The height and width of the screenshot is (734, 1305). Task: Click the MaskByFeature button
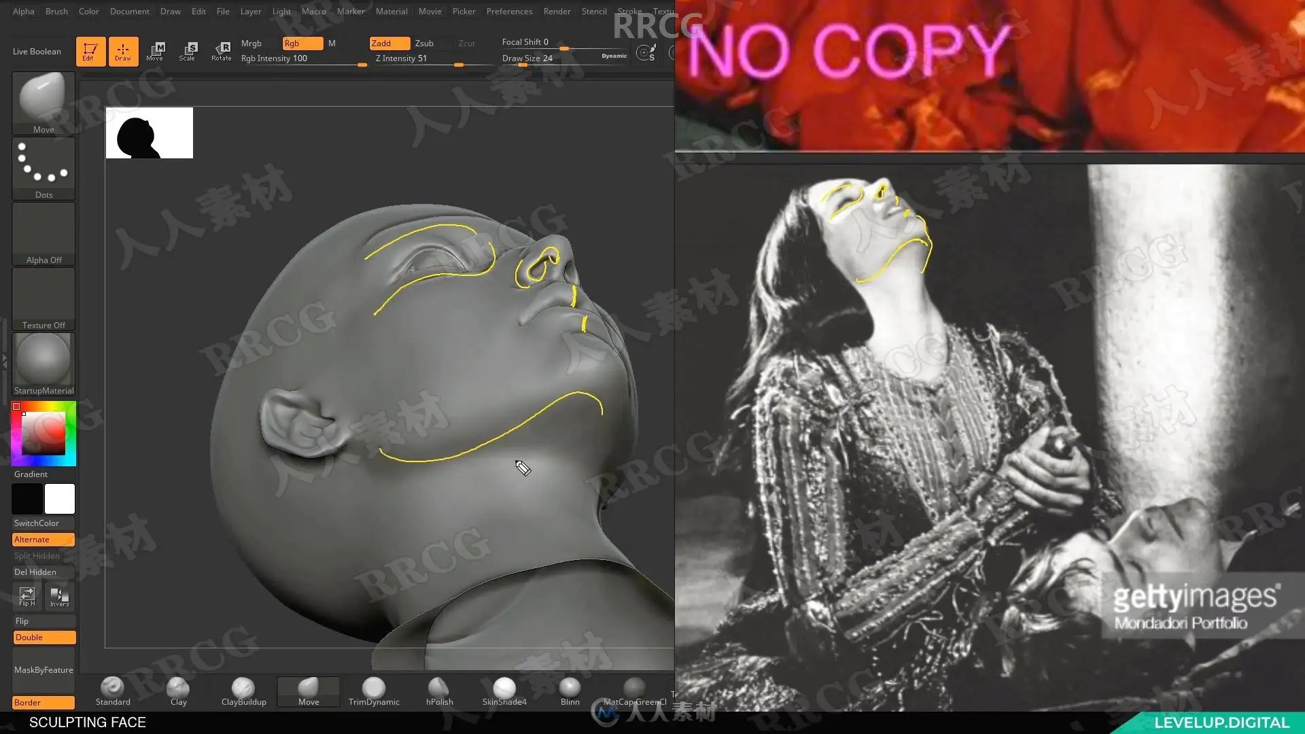pos(43,670)
